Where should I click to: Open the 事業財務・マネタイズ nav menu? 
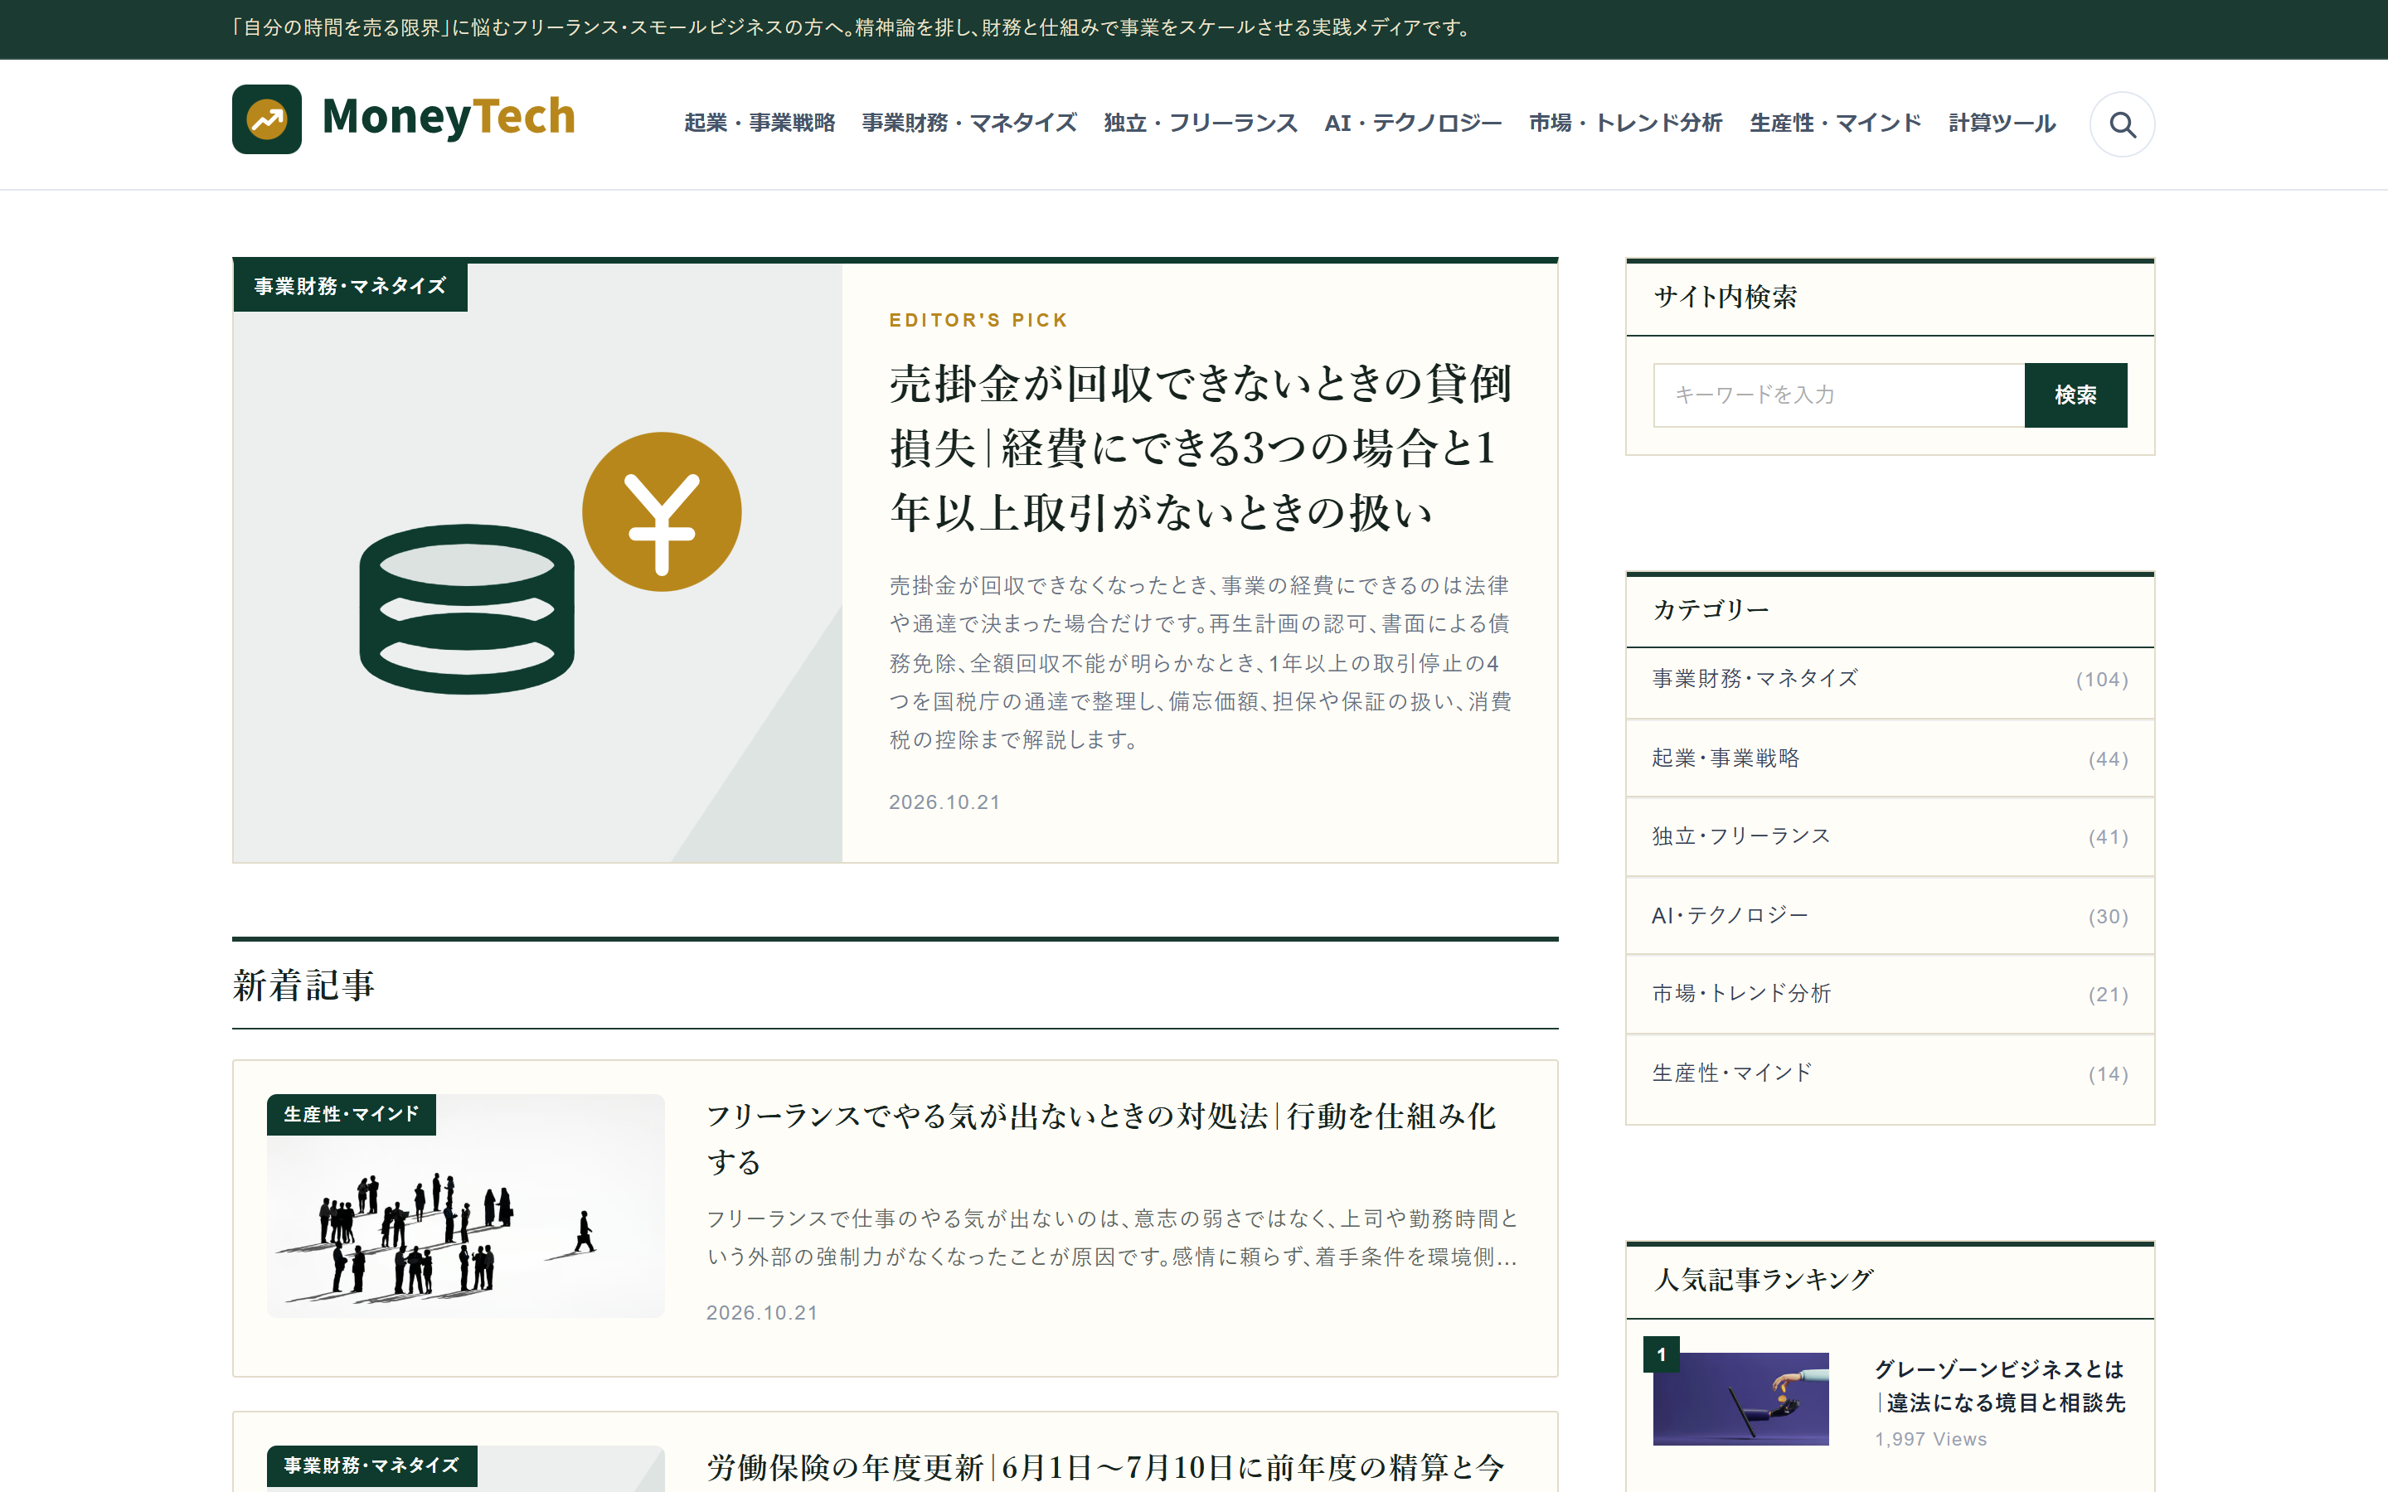tap(969, 124)
